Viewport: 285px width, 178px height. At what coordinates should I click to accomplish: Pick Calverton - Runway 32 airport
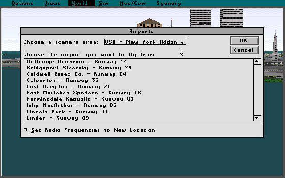(63, 80)
